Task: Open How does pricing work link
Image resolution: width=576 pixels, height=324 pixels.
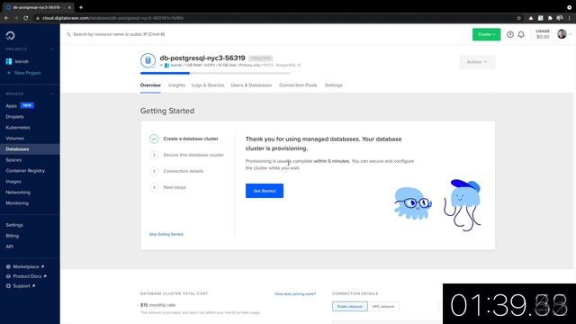Action: click(x=295, y=294)
